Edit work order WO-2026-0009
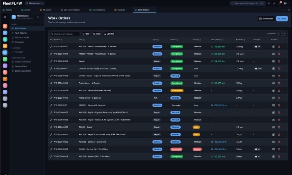292x175 pixels. click(x=273, y=113)
